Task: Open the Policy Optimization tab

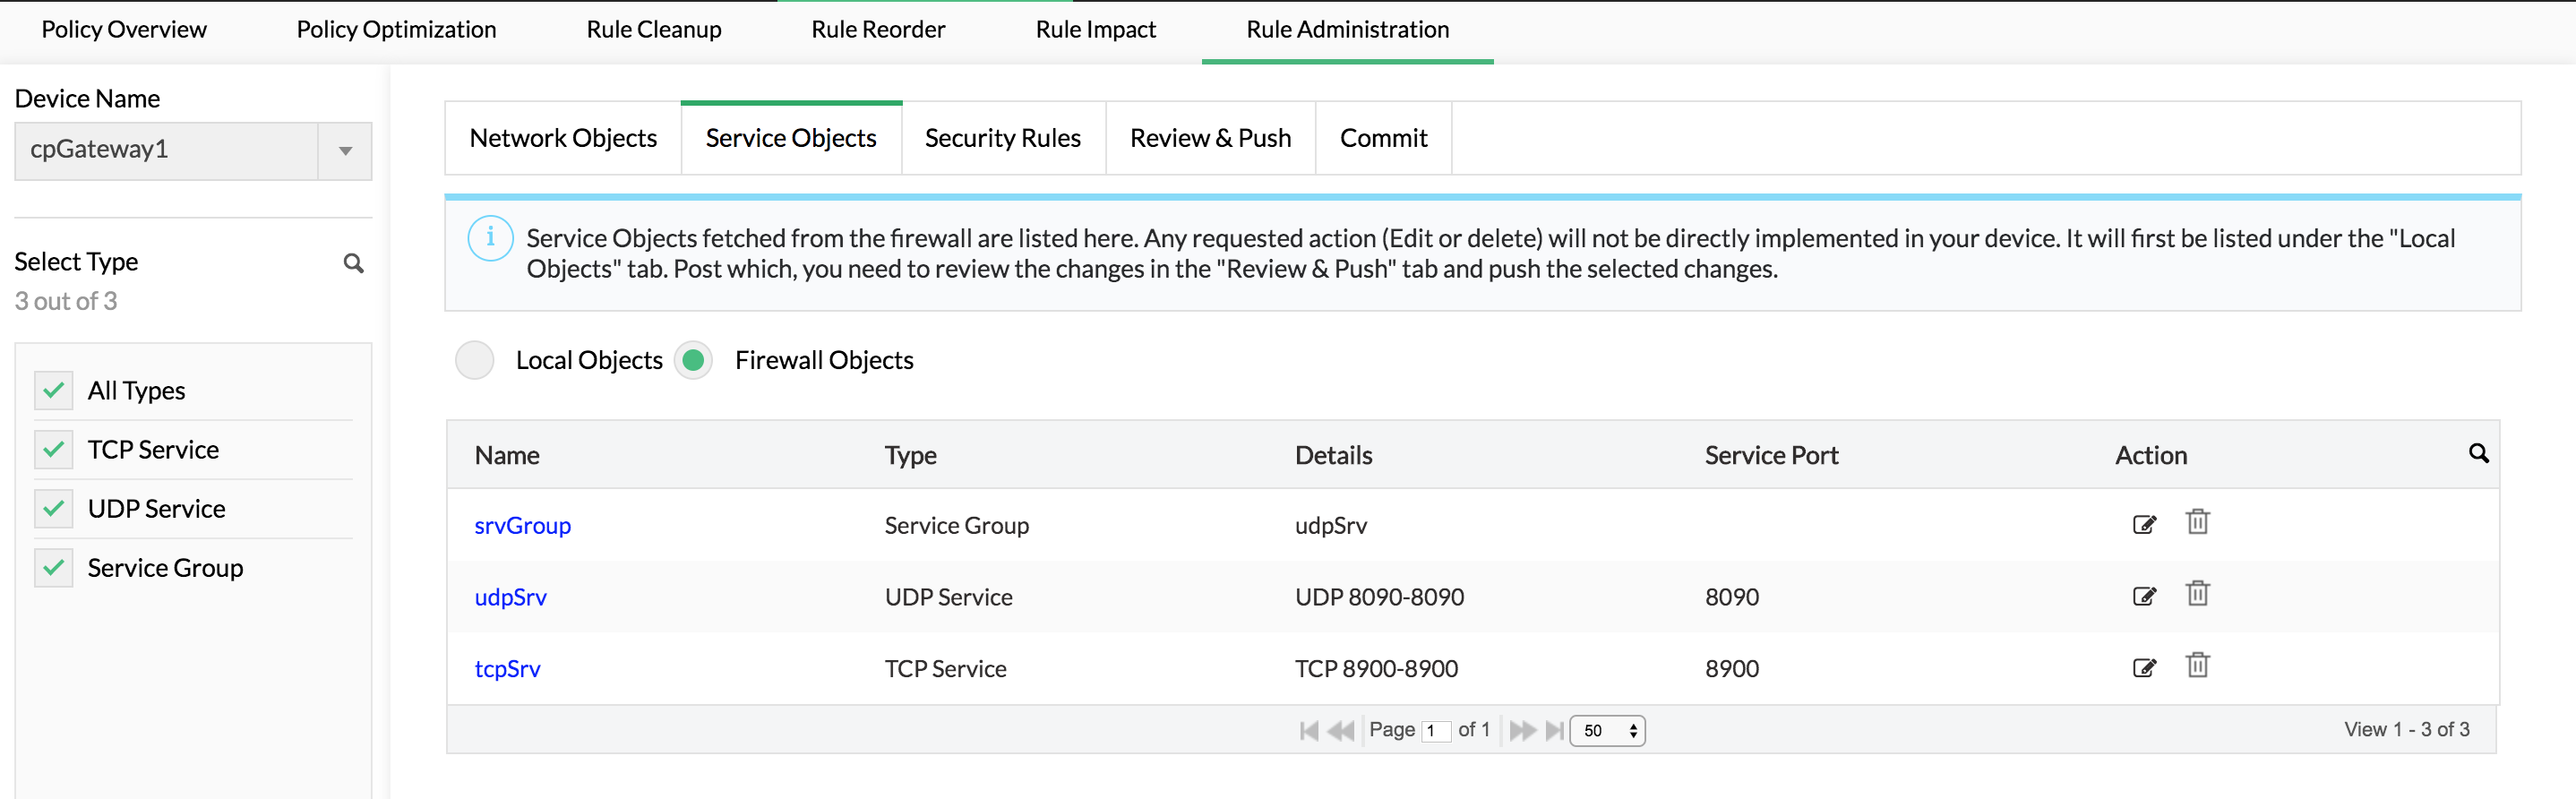Action: coord(396,30)
